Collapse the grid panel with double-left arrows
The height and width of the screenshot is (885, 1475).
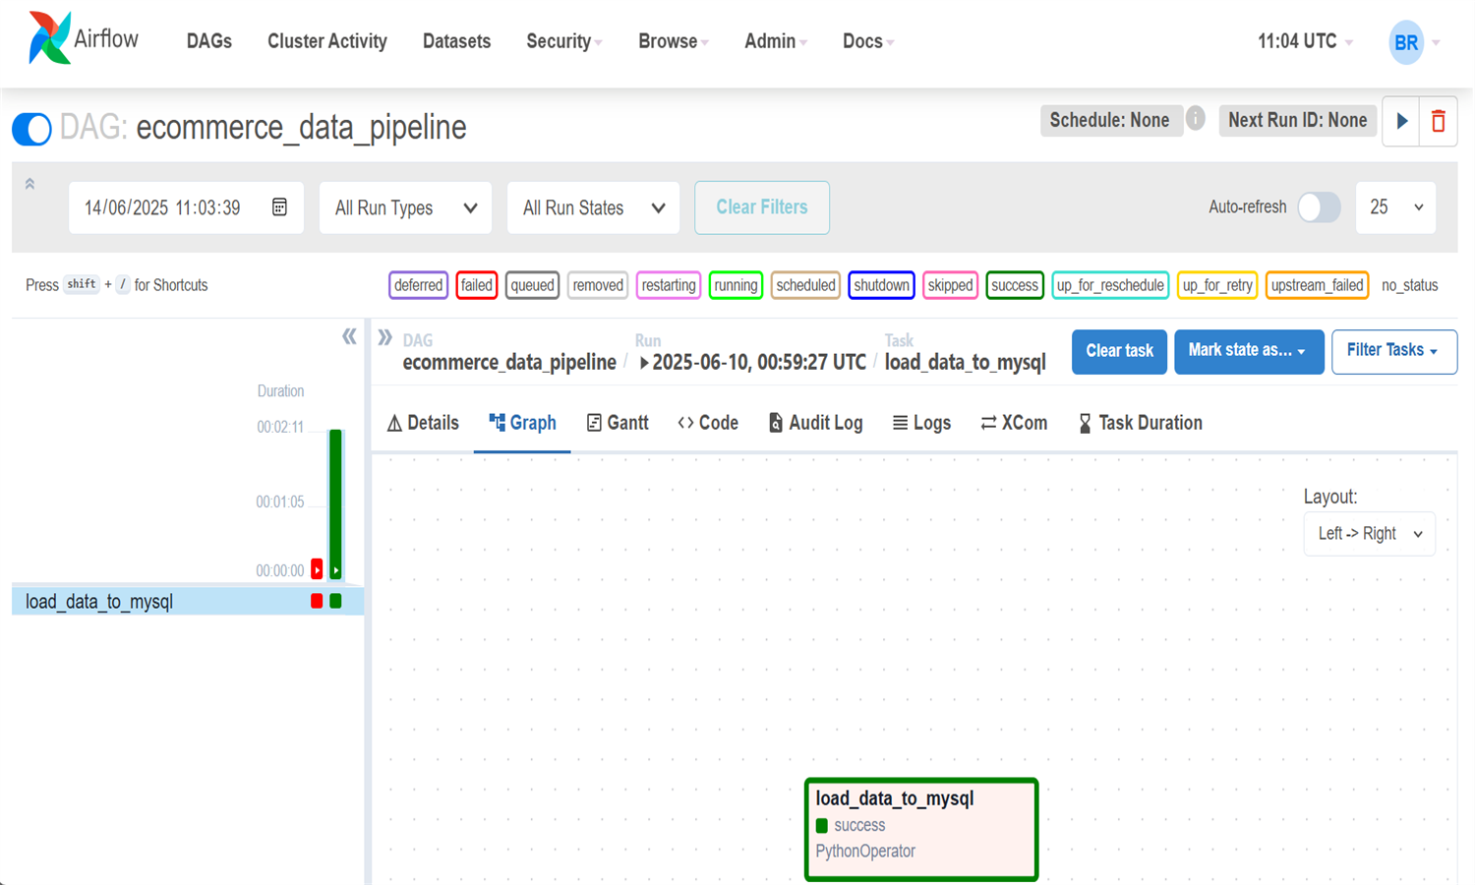(x=349, y=337)
